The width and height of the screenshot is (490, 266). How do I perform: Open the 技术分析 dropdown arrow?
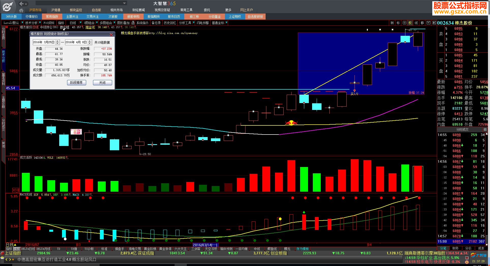(x=40, y=23)
